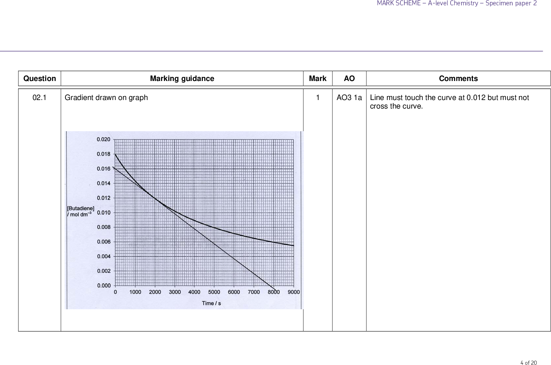This screenshot has height=365, width=551.
Task: Click the 4 of 20 page number
Action: tap(529, 362)
